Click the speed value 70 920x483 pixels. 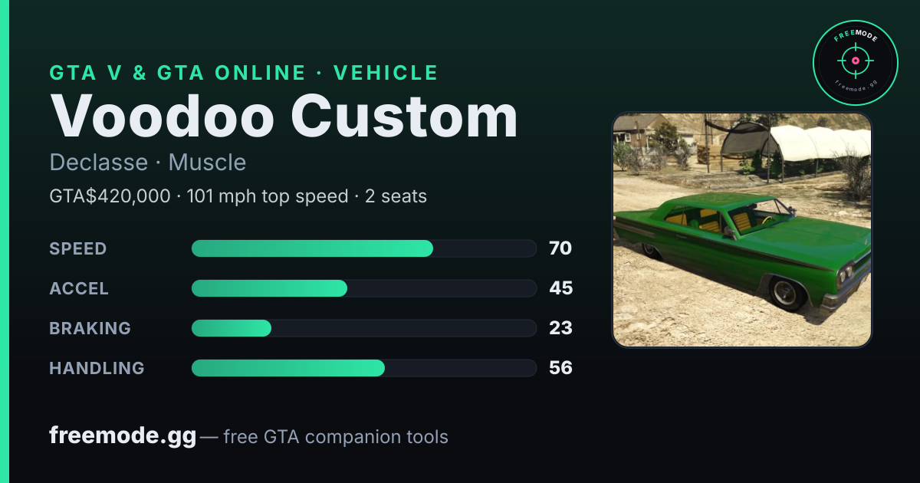560,248
